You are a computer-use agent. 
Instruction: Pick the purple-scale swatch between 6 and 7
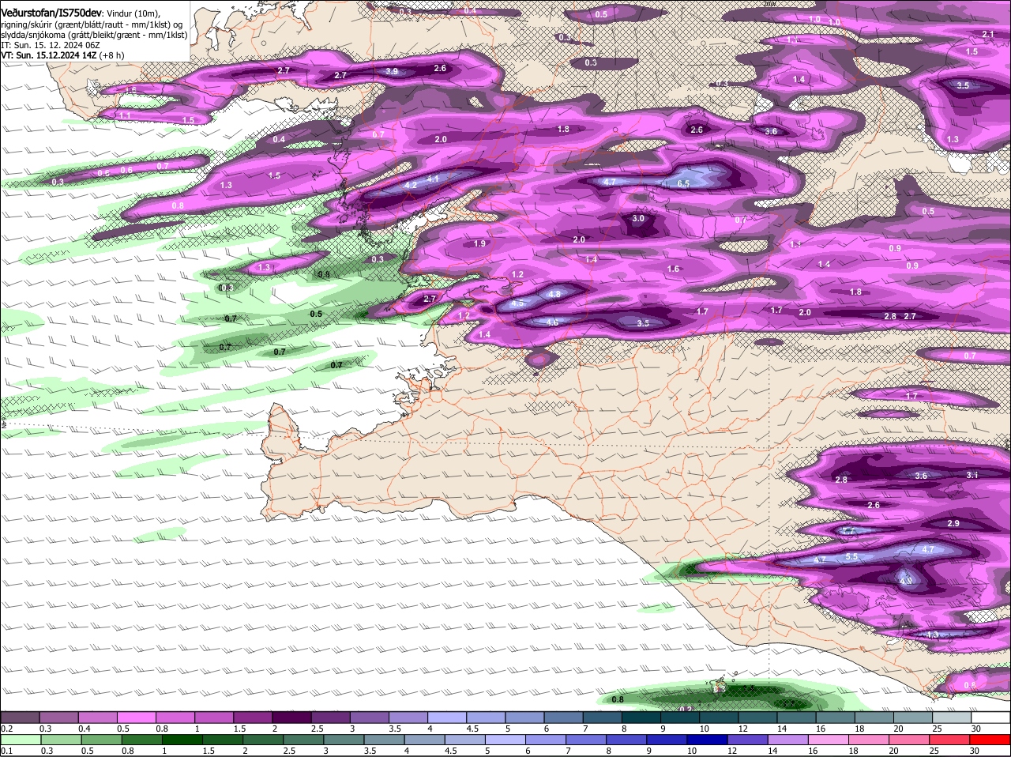[x=563, y=717]
